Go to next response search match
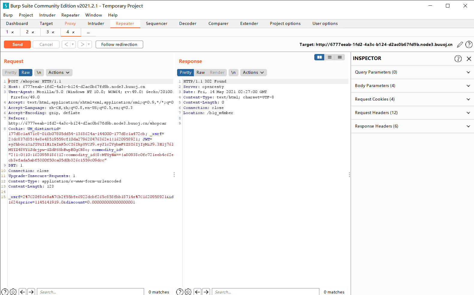 pyautogui.click(x=206, y=292)
